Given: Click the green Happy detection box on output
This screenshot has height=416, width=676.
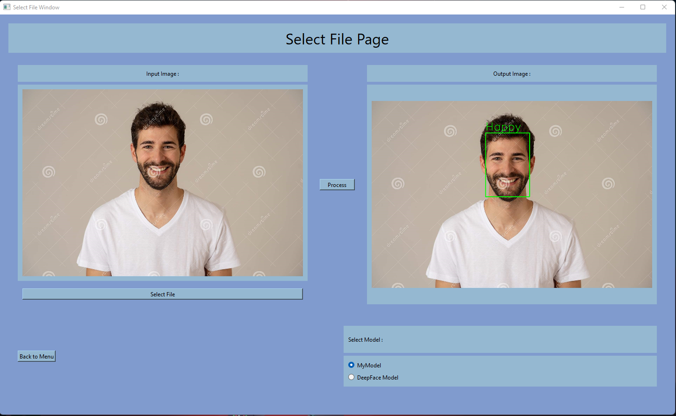Looking at the screenshot, I should pyautogui.click(x=507, y=165).
